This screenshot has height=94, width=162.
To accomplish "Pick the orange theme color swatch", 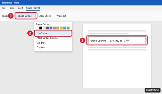I will (54, 28).
